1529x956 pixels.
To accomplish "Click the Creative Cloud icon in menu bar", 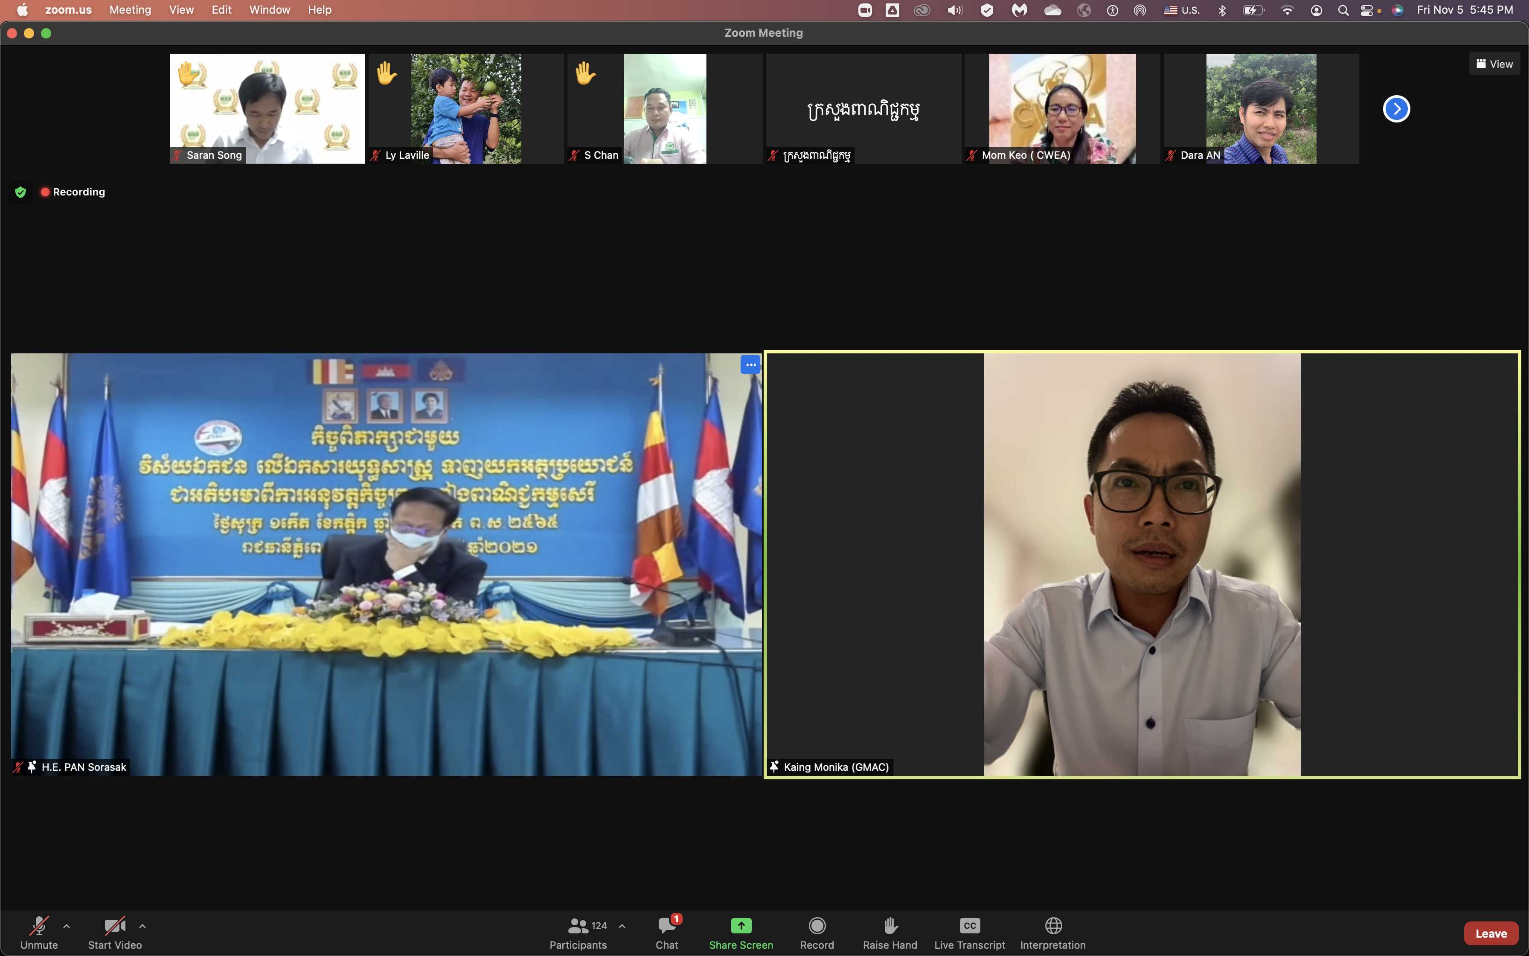I will coord(922,10).
